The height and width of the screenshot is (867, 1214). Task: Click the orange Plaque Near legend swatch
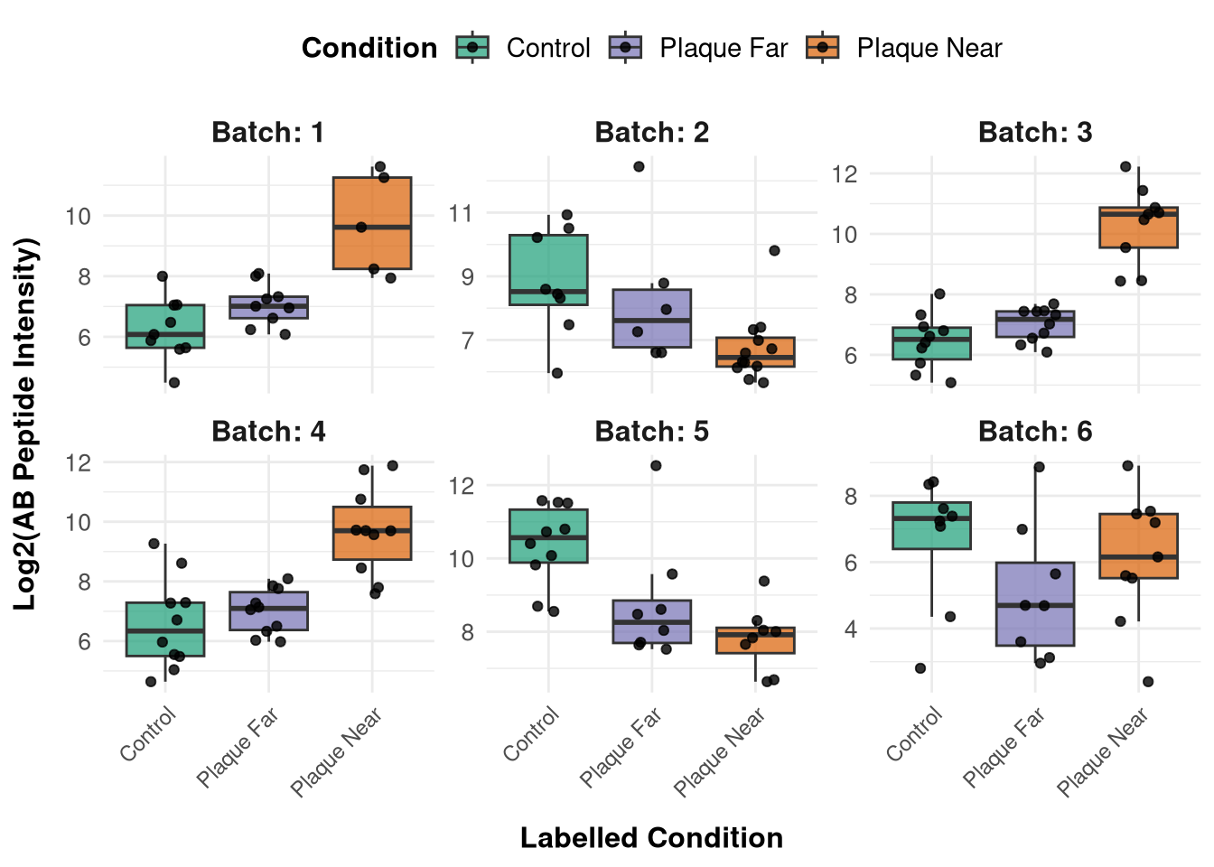tap(823, 48)
